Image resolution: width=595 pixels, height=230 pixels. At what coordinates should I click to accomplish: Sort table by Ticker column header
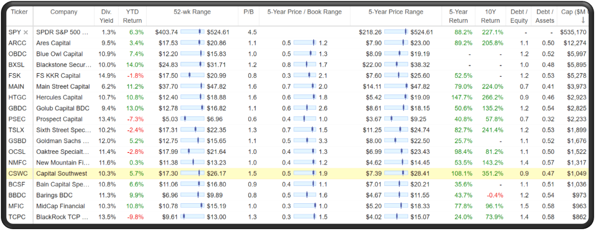point(19,12)
